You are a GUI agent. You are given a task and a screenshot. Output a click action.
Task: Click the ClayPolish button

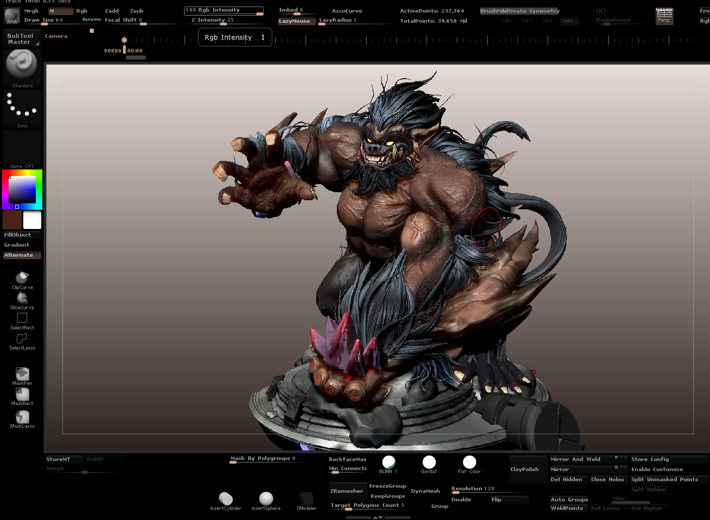(528, 470)
